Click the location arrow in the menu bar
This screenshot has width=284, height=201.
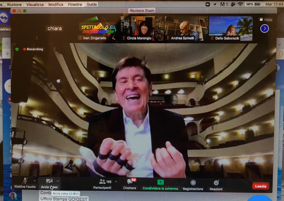tap(215, 4)
